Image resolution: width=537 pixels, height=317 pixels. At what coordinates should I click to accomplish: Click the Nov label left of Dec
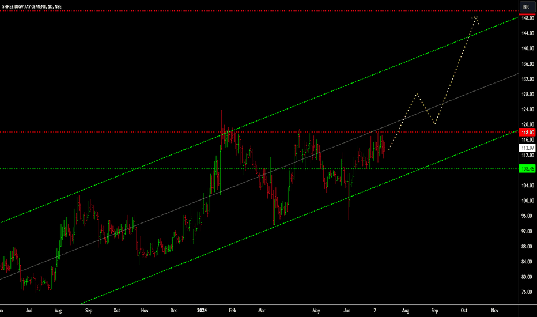(145, 311)
